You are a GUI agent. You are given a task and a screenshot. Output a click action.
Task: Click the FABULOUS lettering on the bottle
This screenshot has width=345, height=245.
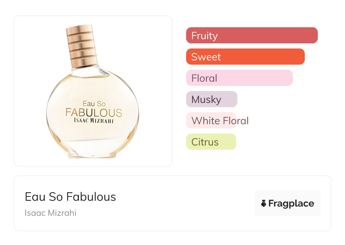(x=93, y=113)
